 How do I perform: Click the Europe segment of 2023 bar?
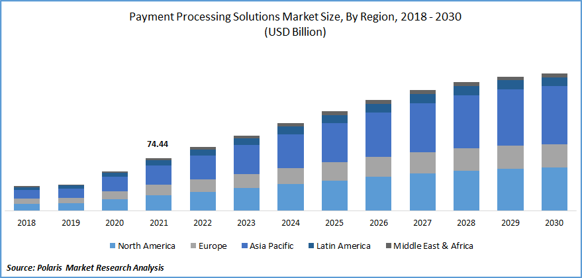246,181
